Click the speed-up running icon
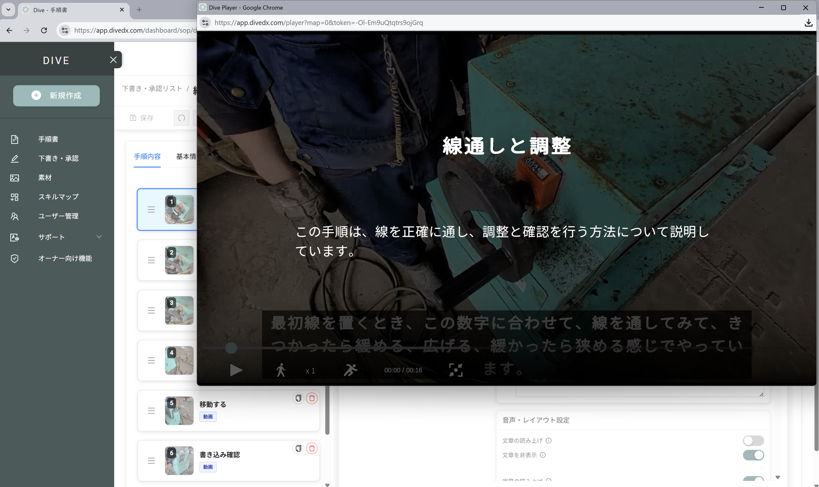 [350, 370]
